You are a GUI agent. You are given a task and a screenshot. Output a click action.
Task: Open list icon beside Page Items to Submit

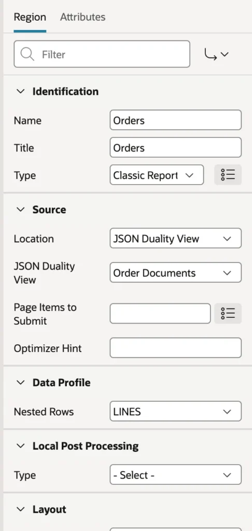[228, 314]
